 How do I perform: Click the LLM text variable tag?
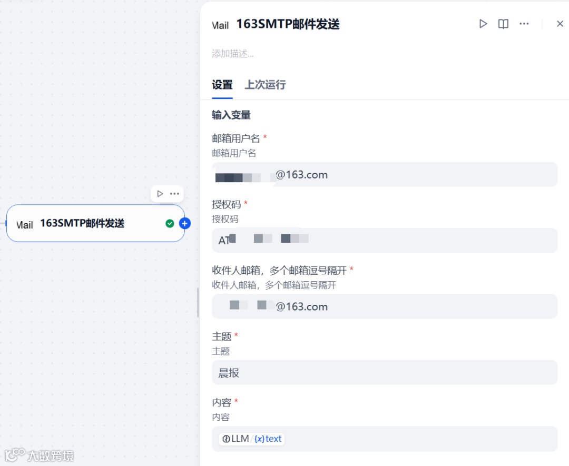(x=251, y=439)
